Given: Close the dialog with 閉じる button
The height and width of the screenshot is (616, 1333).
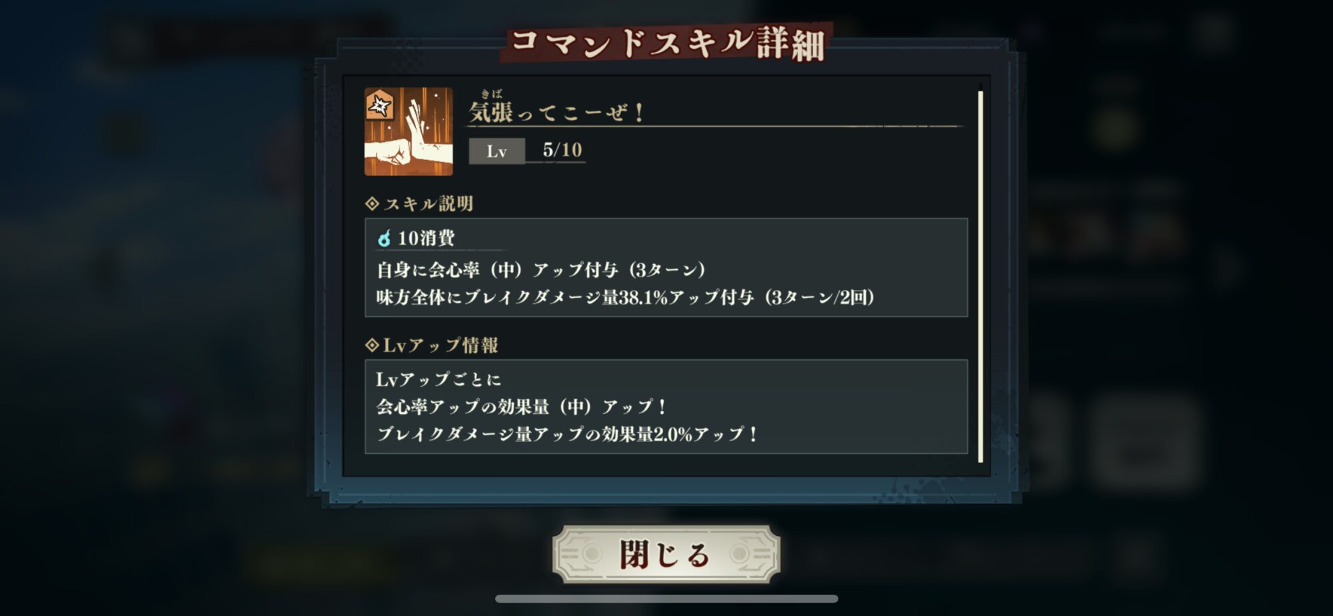Looking at the screenshot, I should pyautogui.click(x=666, y=553).
